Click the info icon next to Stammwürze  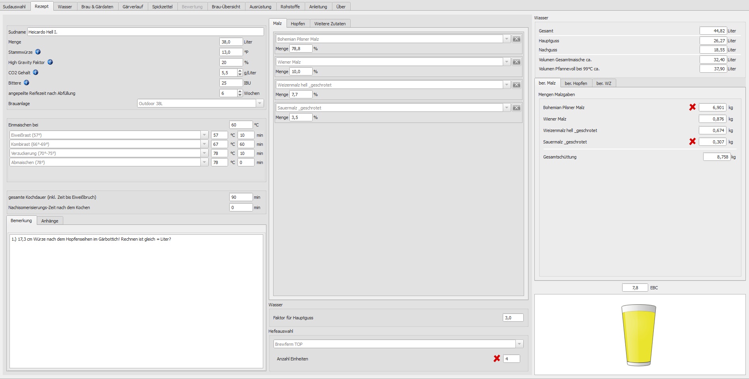tap(38, 52)
